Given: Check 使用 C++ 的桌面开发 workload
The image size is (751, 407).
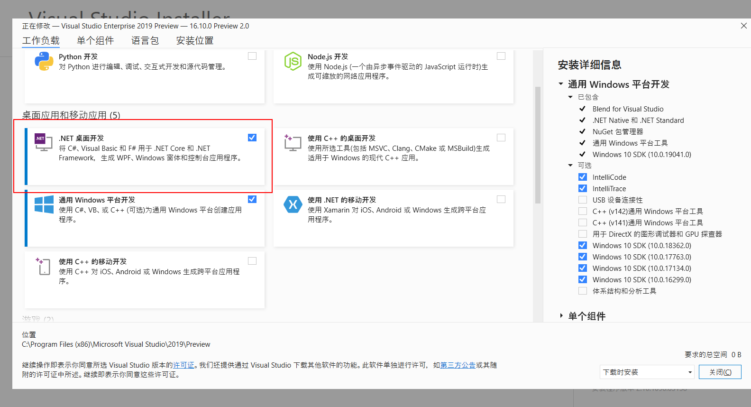Looking at the screenshot, I should pos(501,138).
